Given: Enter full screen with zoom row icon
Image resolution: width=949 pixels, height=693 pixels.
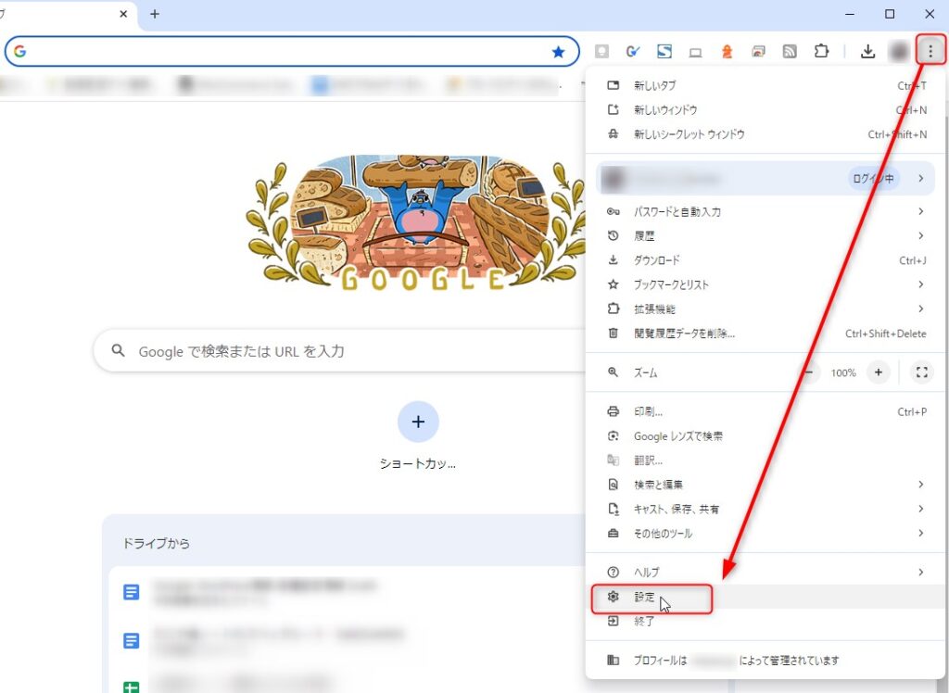Looking at the screenshot, I should (x=922, y=372).
